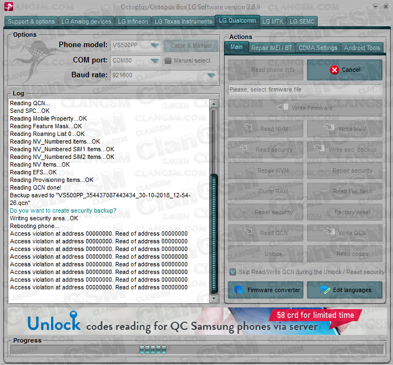Viewport: 393px width, 365px height.
Task: Click the Edit languages flag icon
Action: tap(325, 290)
